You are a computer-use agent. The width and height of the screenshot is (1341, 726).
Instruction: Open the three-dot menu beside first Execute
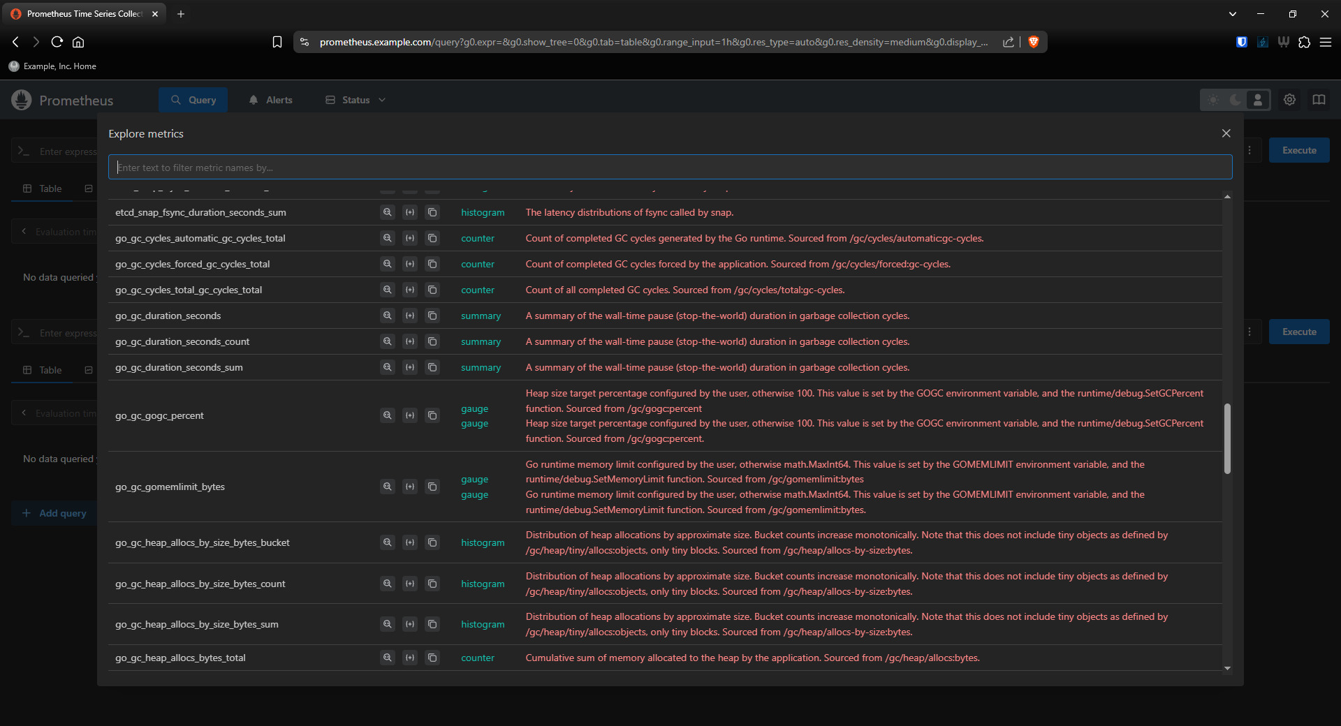pos(1250,150)
